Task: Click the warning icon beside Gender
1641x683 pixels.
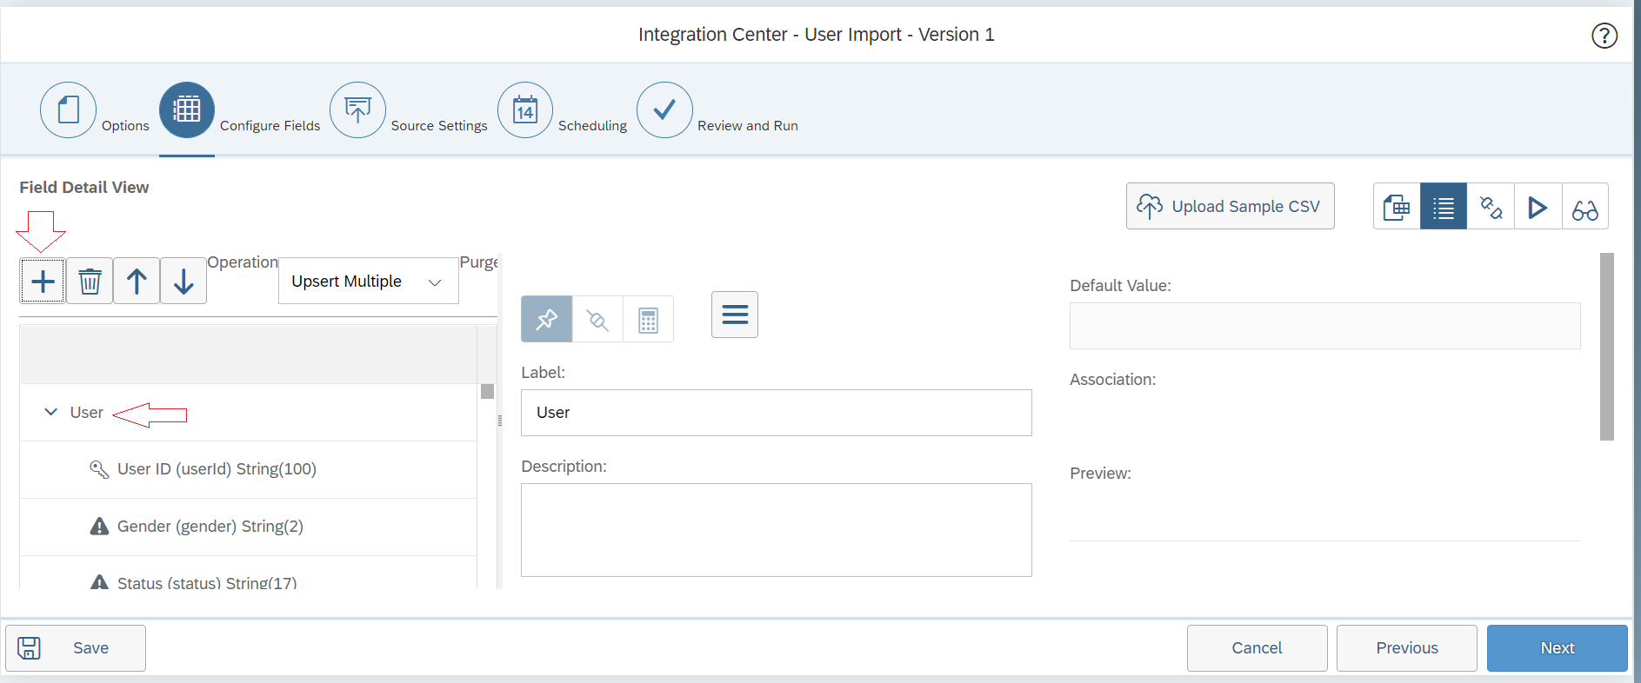Action: click(x=99, y=526)
